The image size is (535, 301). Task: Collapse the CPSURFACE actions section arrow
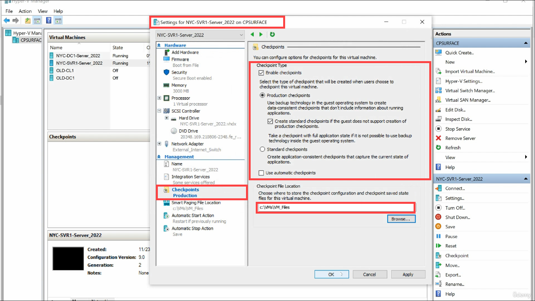526,43
